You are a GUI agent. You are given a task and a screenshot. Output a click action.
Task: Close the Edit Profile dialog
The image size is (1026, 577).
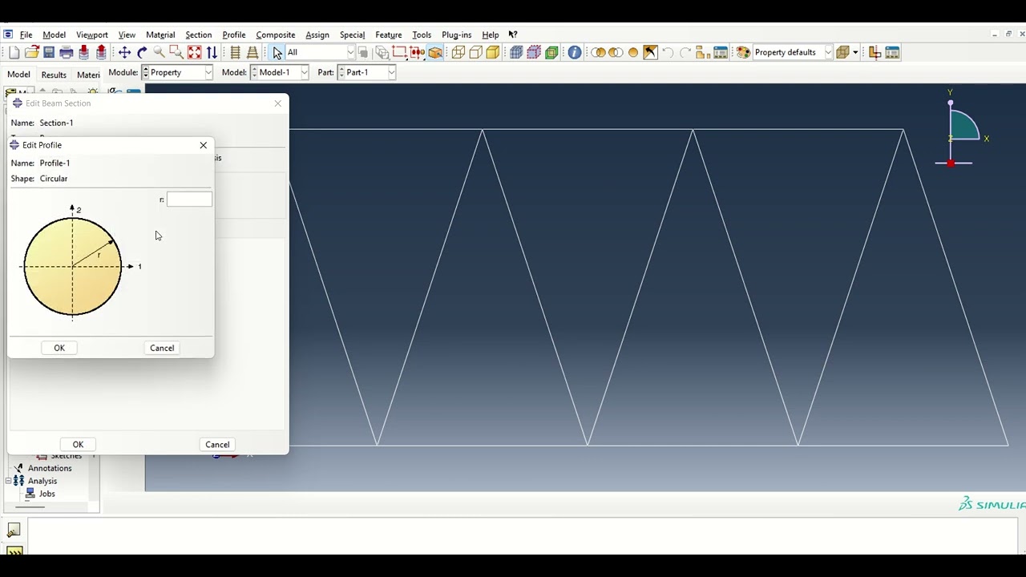coord(204,145)
